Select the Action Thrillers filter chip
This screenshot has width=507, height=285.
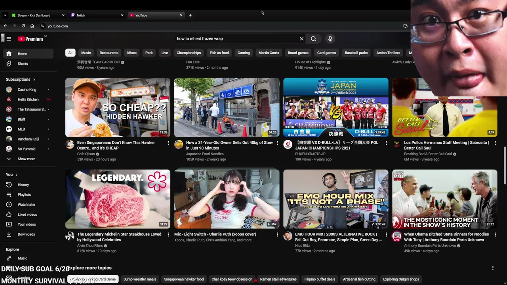point(388,53)
